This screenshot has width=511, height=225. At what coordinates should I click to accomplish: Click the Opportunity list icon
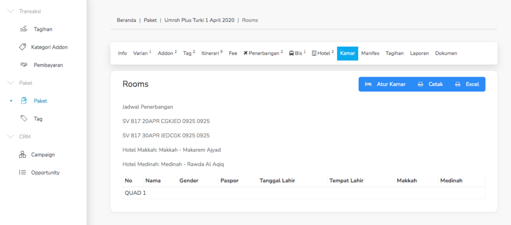tap(22, 173)
